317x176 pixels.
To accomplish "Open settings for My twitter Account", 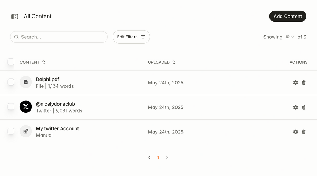I will pyautogui.click(x=296, y=132).
